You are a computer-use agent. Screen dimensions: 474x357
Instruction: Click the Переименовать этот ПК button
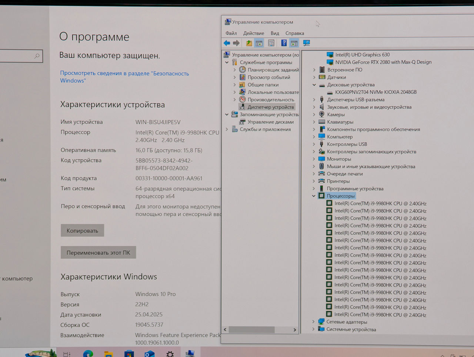coord(98,253)
